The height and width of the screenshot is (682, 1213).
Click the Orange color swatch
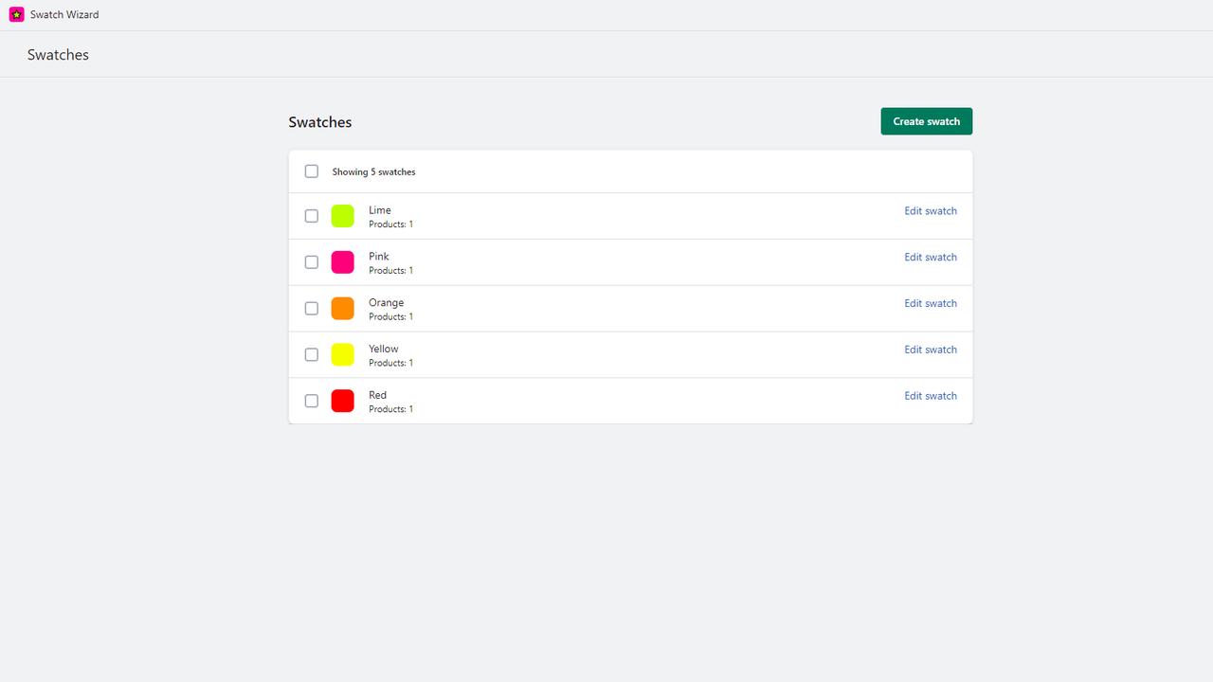(342, 309)
